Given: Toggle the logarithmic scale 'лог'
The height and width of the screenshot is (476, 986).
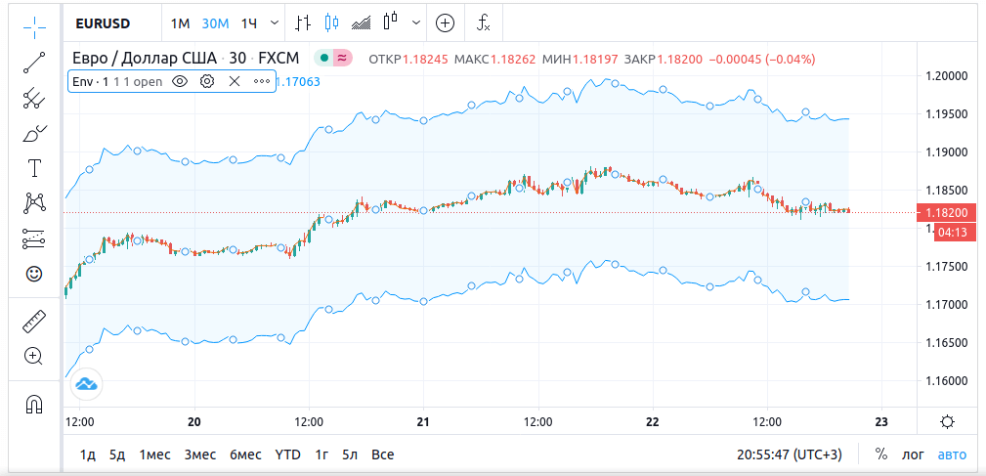Looking at the screenshot, I should coord(913,454).
